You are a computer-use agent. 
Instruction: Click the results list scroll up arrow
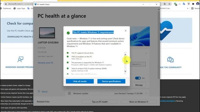click(125, 55)
